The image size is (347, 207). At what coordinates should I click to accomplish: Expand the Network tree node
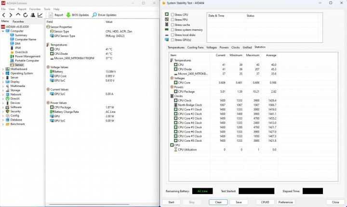(3, 95)
